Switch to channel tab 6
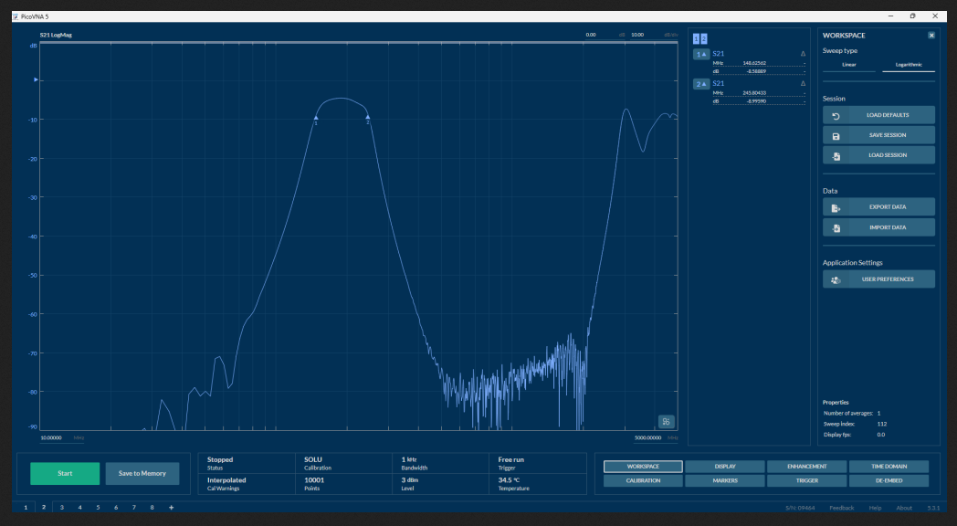 [116, 508]
